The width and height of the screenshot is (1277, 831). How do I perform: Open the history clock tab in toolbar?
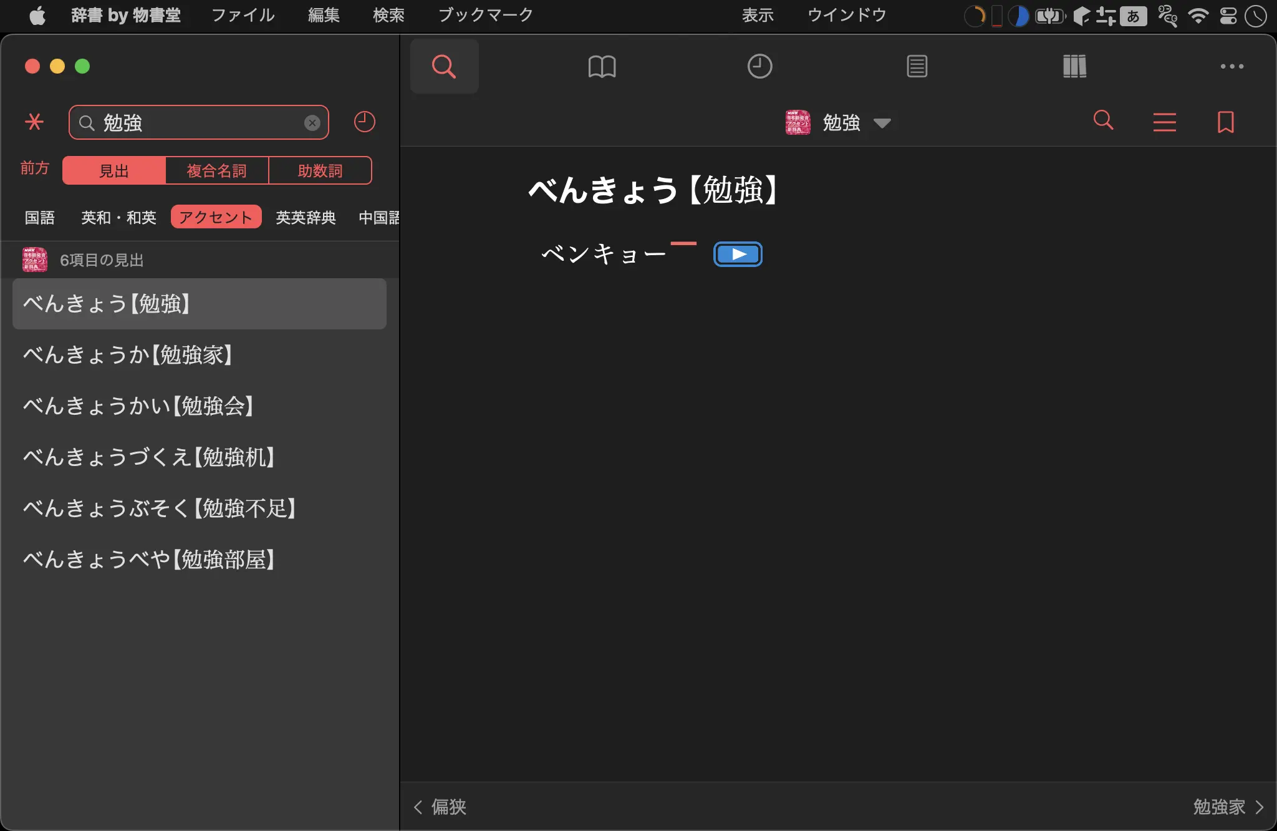pyautogui.click(x=759, y=66)
